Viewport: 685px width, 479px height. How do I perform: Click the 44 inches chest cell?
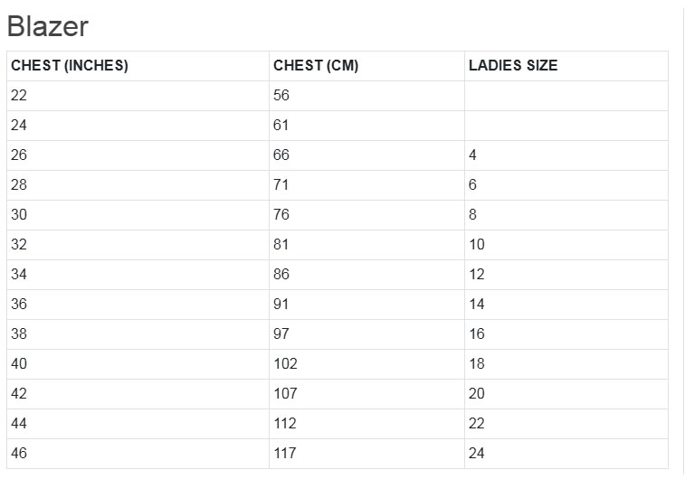[19, 424]
